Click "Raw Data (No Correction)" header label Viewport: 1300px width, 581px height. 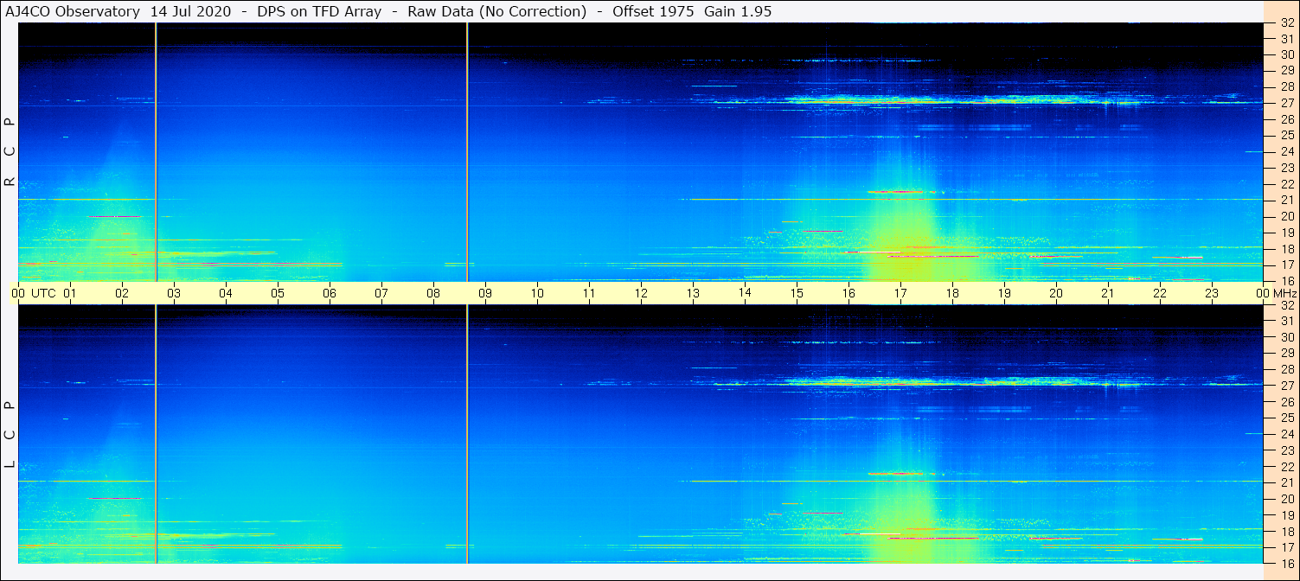496,11
